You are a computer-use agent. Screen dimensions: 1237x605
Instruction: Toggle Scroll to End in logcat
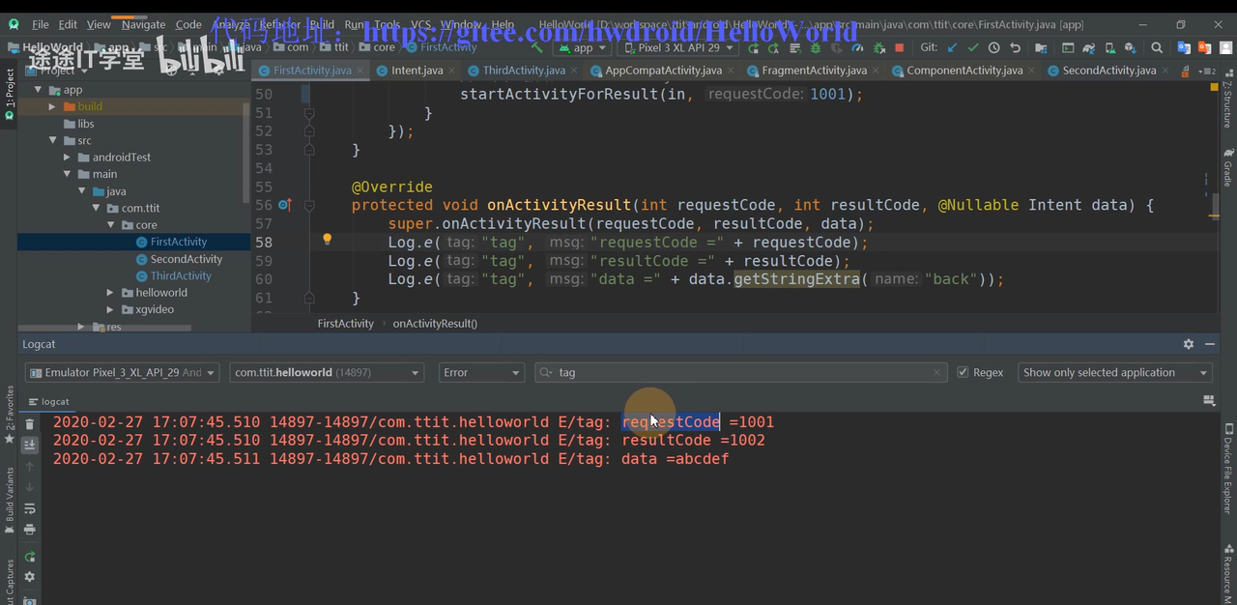point(30,445)
